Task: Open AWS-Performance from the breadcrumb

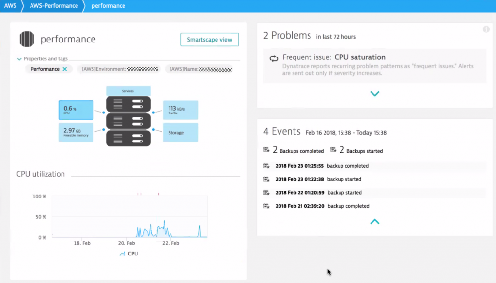Action: [53, 6]
